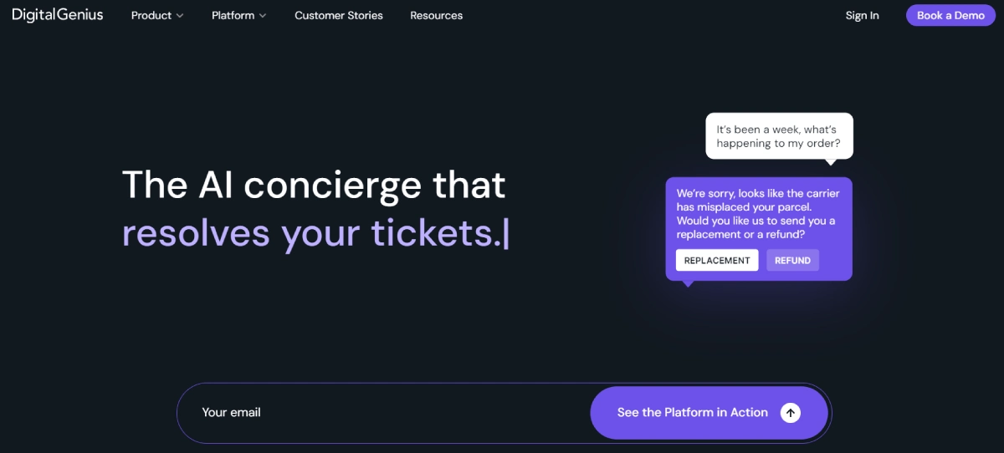Click the up-arrow circle icon

(x=791, y=412)
